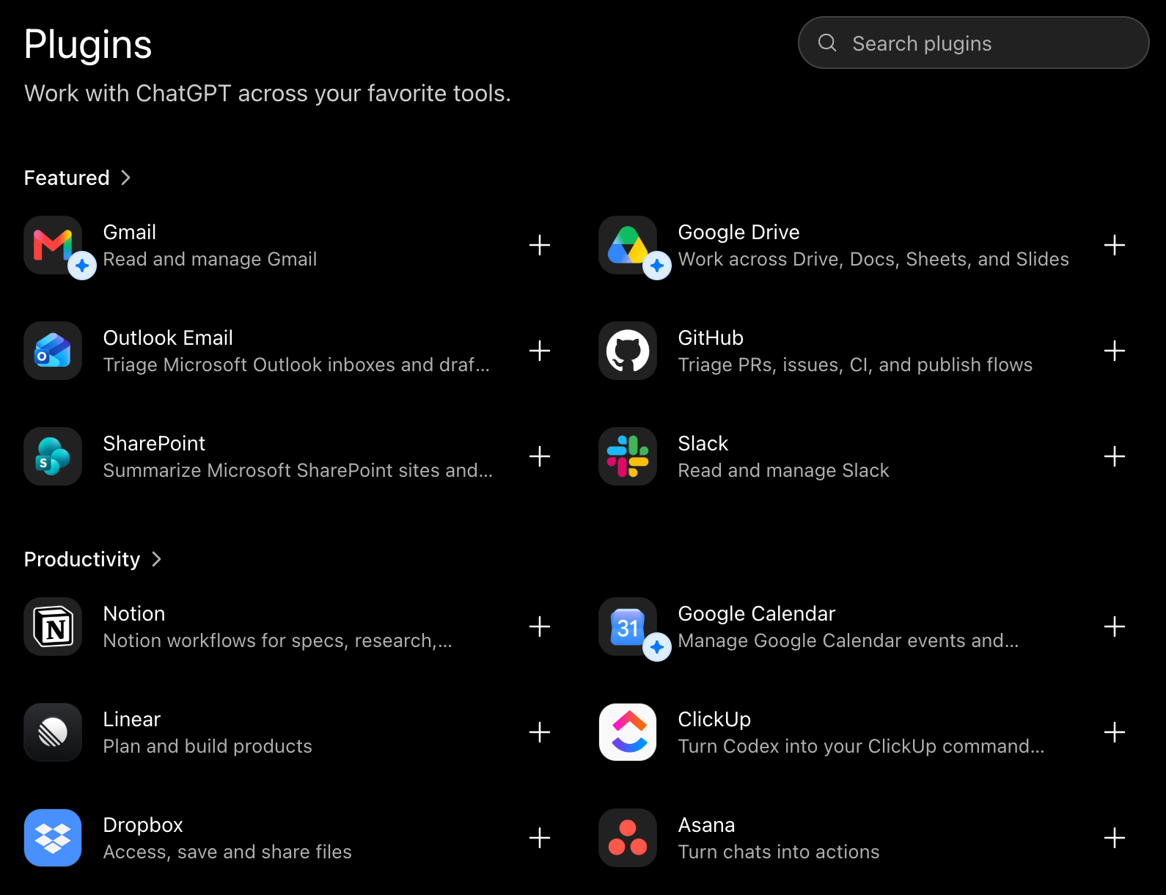Click the SharePoint plugin icon
This screenshot has height=895, width=1166.
pyautogui.click(x=53, y=456)
